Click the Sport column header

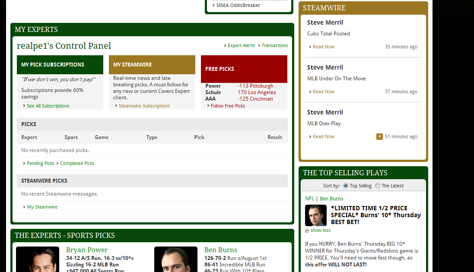71,137
